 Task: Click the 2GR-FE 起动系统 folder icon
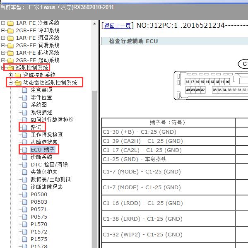pyautogui.click(x=10, y=60)
